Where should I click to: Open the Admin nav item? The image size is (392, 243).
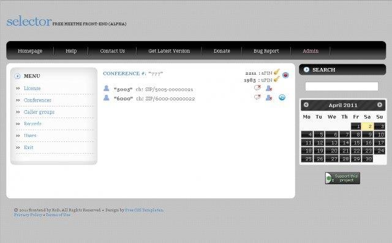(x=311, y=51)
